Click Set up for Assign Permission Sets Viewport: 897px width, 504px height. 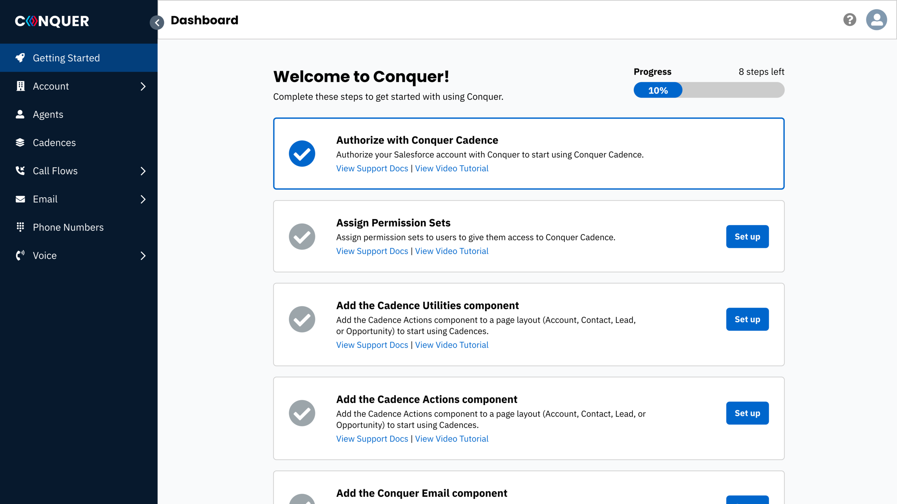(747, 237)
